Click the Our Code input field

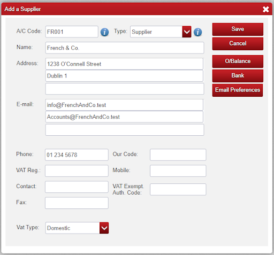(x=178, y=154)
